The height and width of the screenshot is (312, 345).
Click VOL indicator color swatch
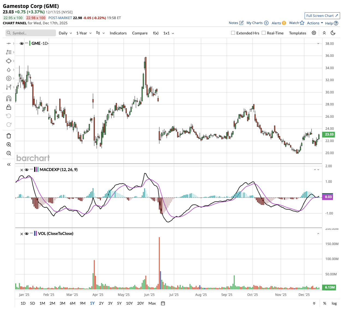tap(35, 234)
